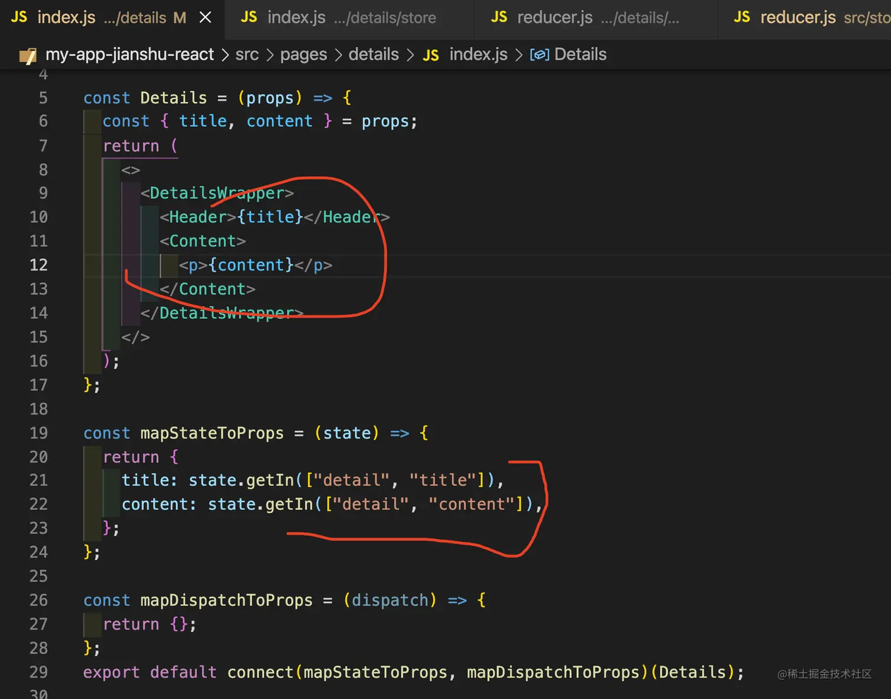Open my-app-jianshu-react breadcrumb
Image resolution: width=891 pixels, height=699 pixels.
[x=130, y=55]
